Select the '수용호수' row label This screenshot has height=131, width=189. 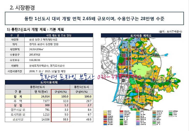point(15,60)
